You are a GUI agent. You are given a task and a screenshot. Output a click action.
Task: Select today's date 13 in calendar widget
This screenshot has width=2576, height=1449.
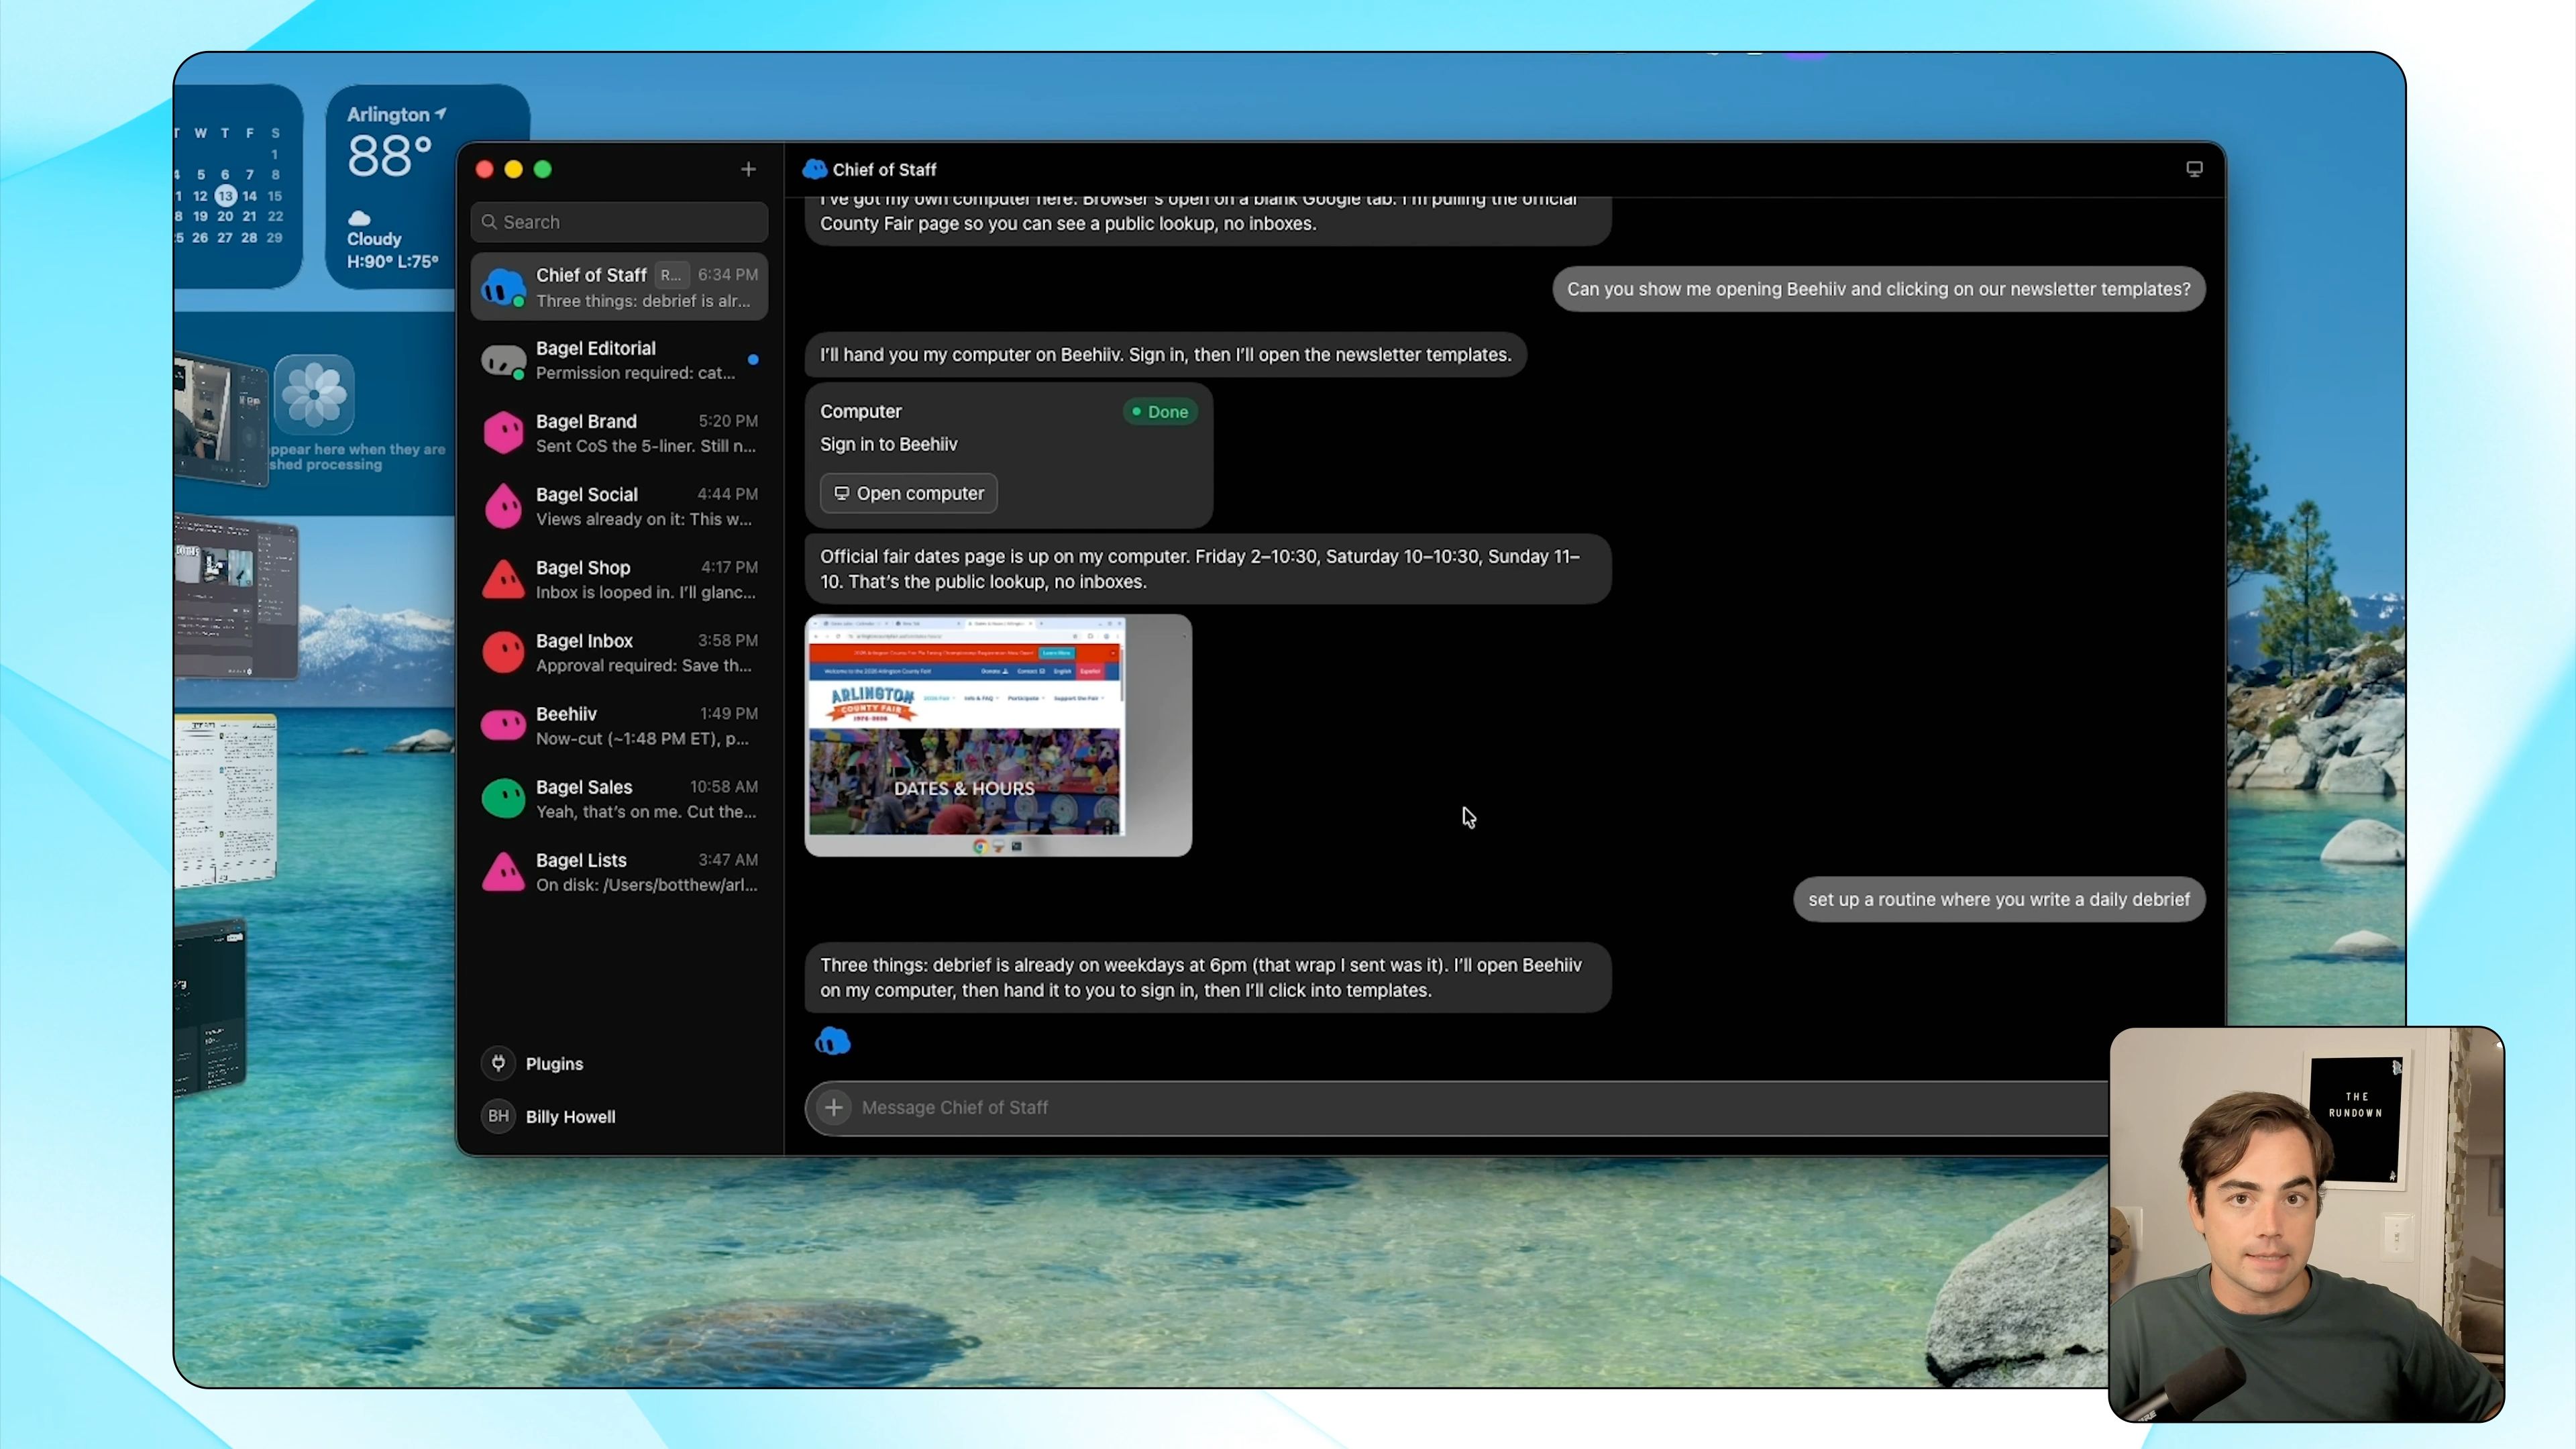(226, 196)
